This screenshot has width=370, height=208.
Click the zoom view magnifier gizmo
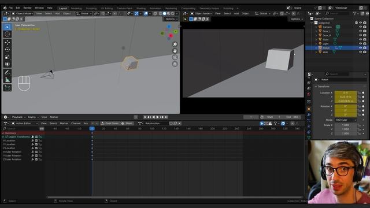pyautogui.click(x=175, y=44)
